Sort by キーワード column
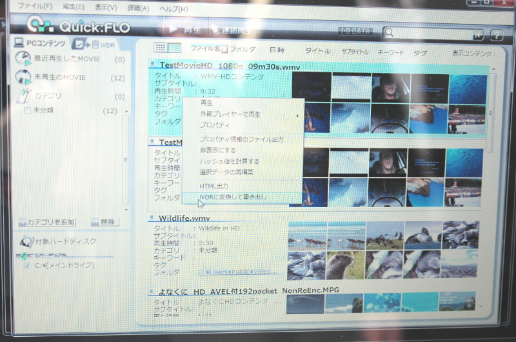The height and width of the screenshot is (342, 516). pos(390,52)
